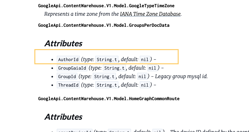This screenshot has height=132, width=249.
Task: Click the Attributes heading under HomeGraphCommonRoute
Action: [63, 117]
